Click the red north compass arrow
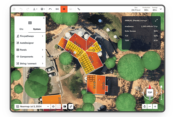 coord(150,86)
